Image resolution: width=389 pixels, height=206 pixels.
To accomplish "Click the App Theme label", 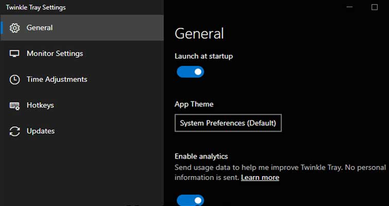I will [x=194, y=104].
